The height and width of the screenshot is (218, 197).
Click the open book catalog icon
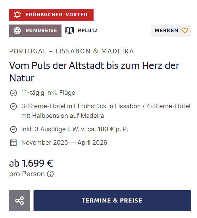click(x=70, y=30)
